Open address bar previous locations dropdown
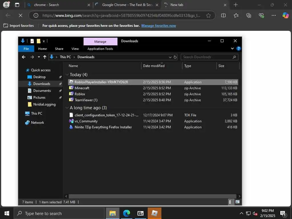 [170, 57]
